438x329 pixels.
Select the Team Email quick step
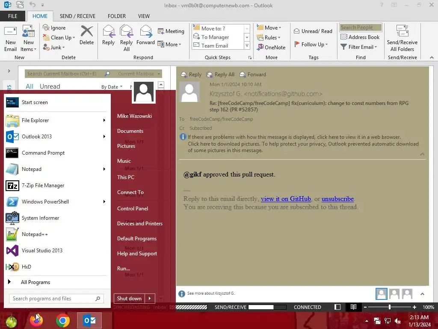tap(218, 45)
